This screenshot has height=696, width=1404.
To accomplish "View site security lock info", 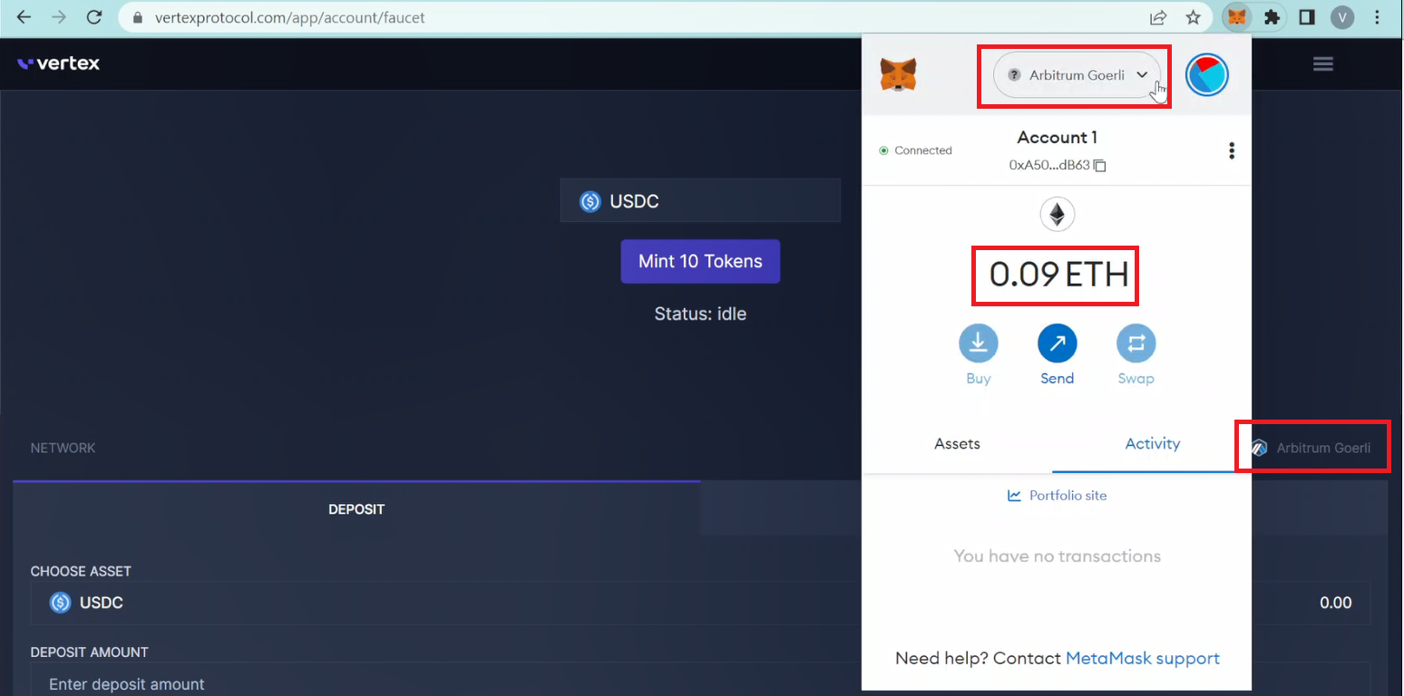I will [x=138, y=17].
